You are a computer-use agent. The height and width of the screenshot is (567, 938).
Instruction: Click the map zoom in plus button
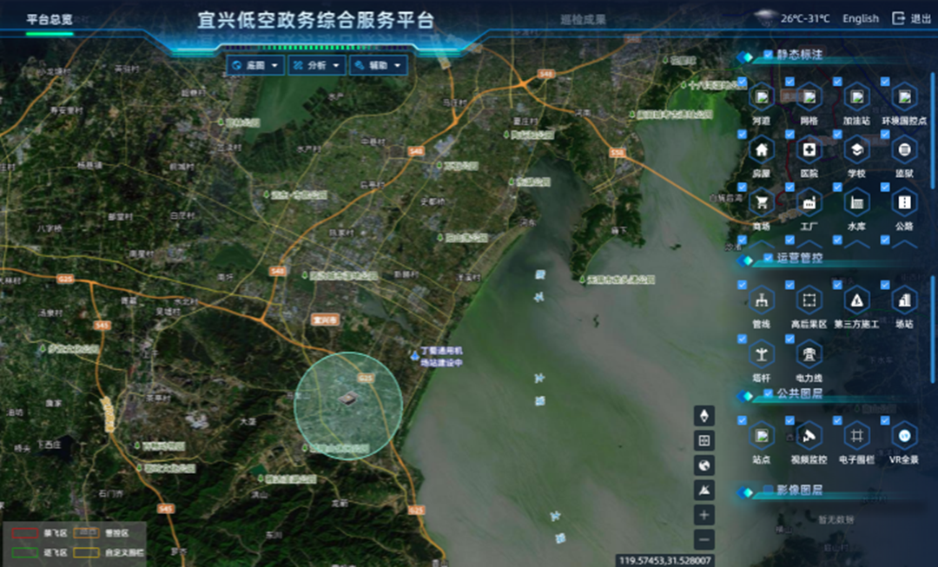[x=704, y=515]
